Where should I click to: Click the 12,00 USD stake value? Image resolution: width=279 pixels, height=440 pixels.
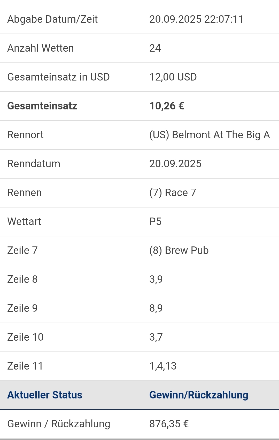click(173, 77)
